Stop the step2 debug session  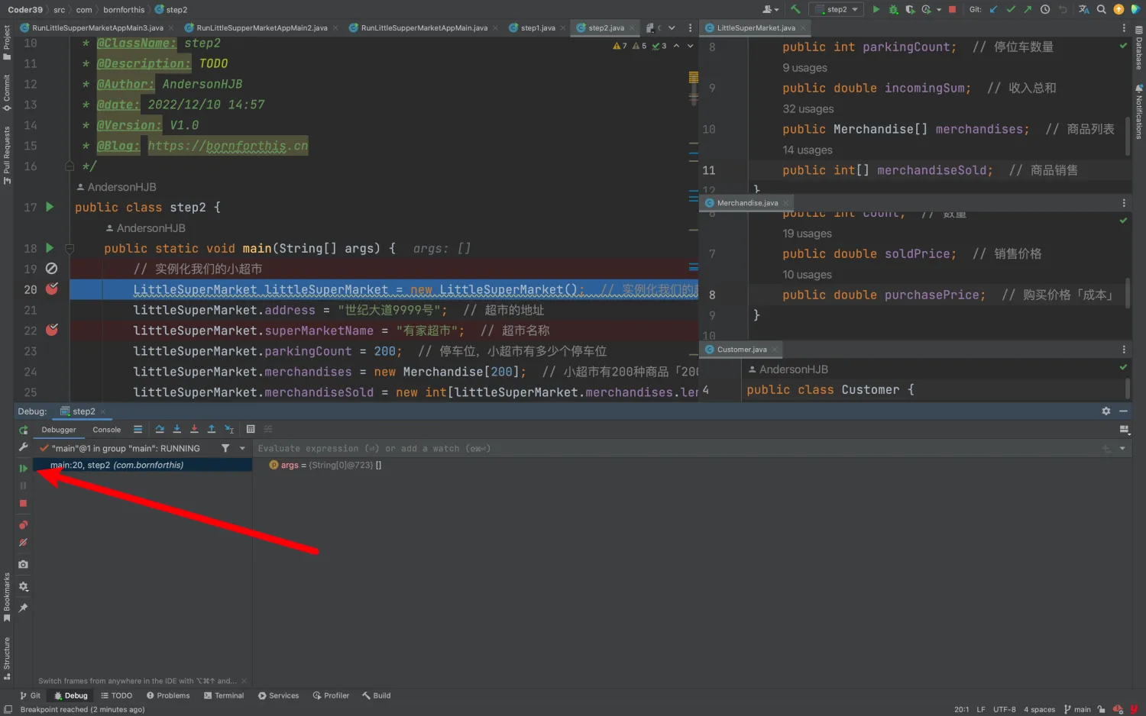click(23, 504)
